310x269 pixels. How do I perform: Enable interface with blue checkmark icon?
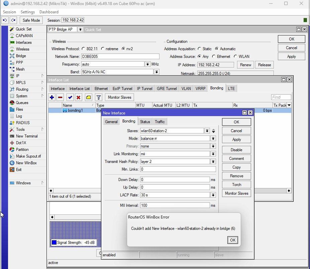click(70, 97)
